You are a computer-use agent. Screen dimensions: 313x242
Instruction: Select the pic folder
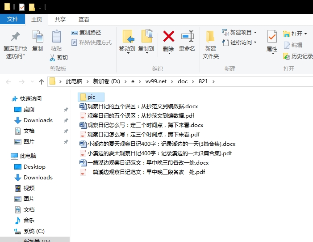point(91,97)
